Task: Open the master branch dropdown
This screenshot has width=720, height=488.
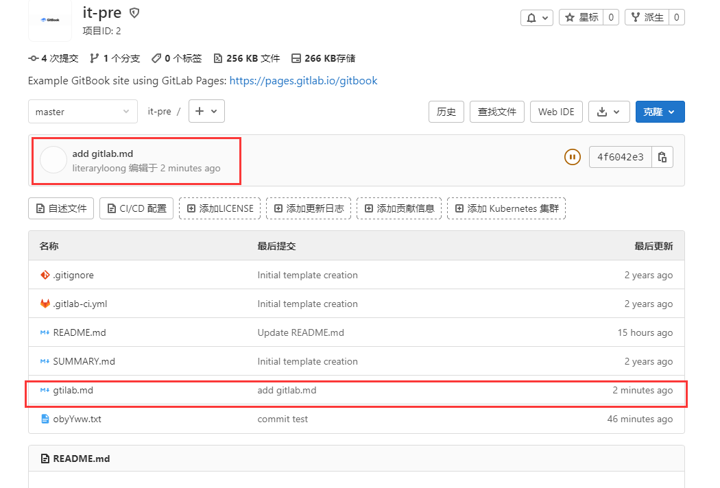Action: (83, 112)
